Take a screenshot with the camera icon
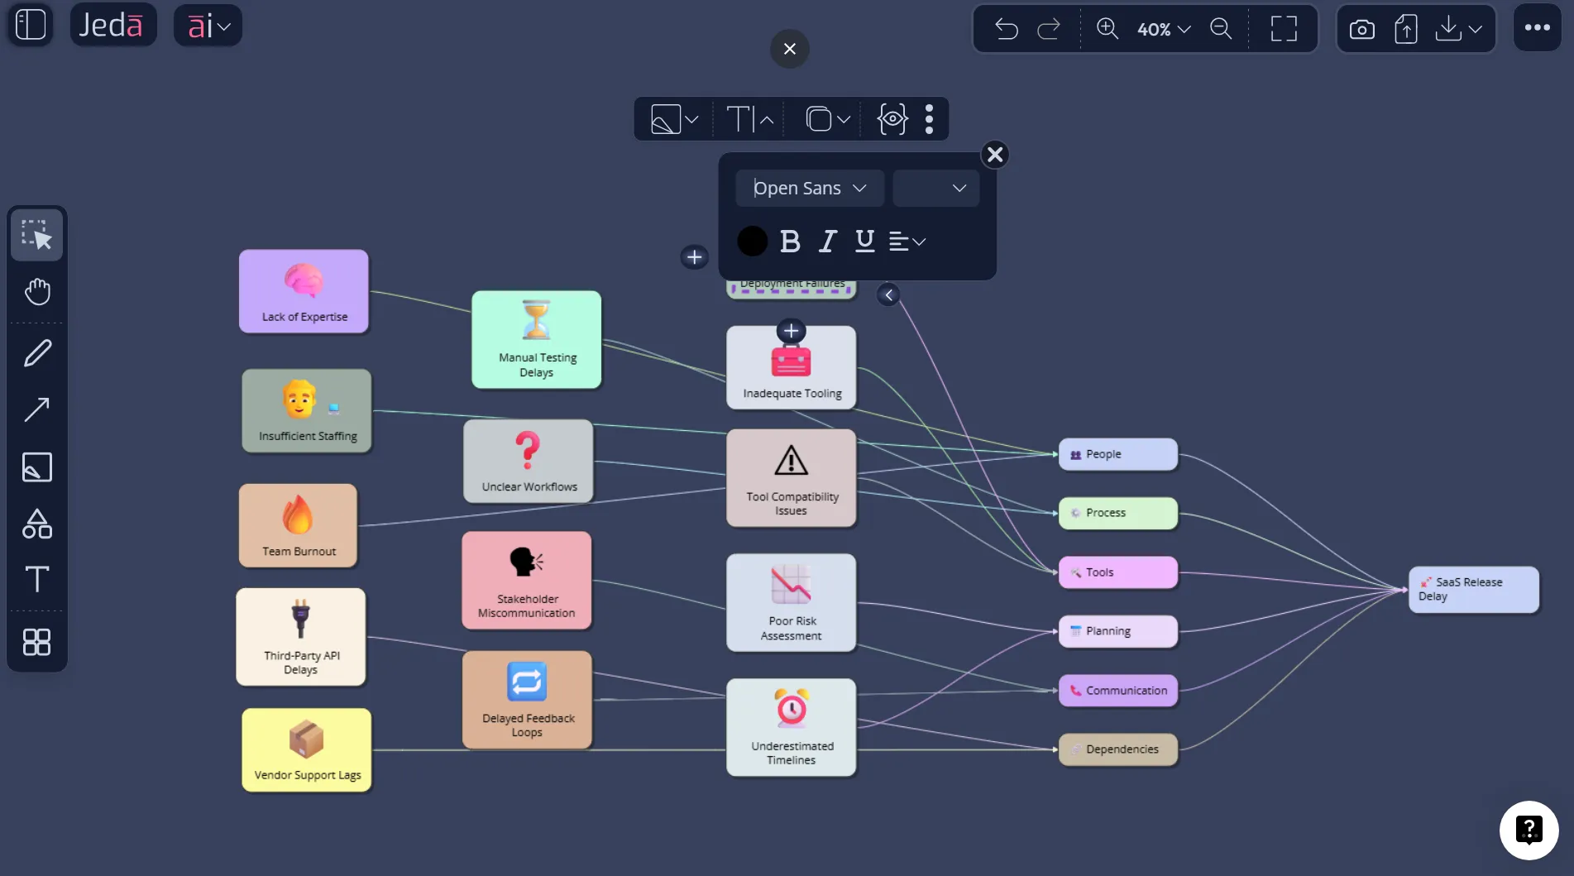 (1361, 28)
